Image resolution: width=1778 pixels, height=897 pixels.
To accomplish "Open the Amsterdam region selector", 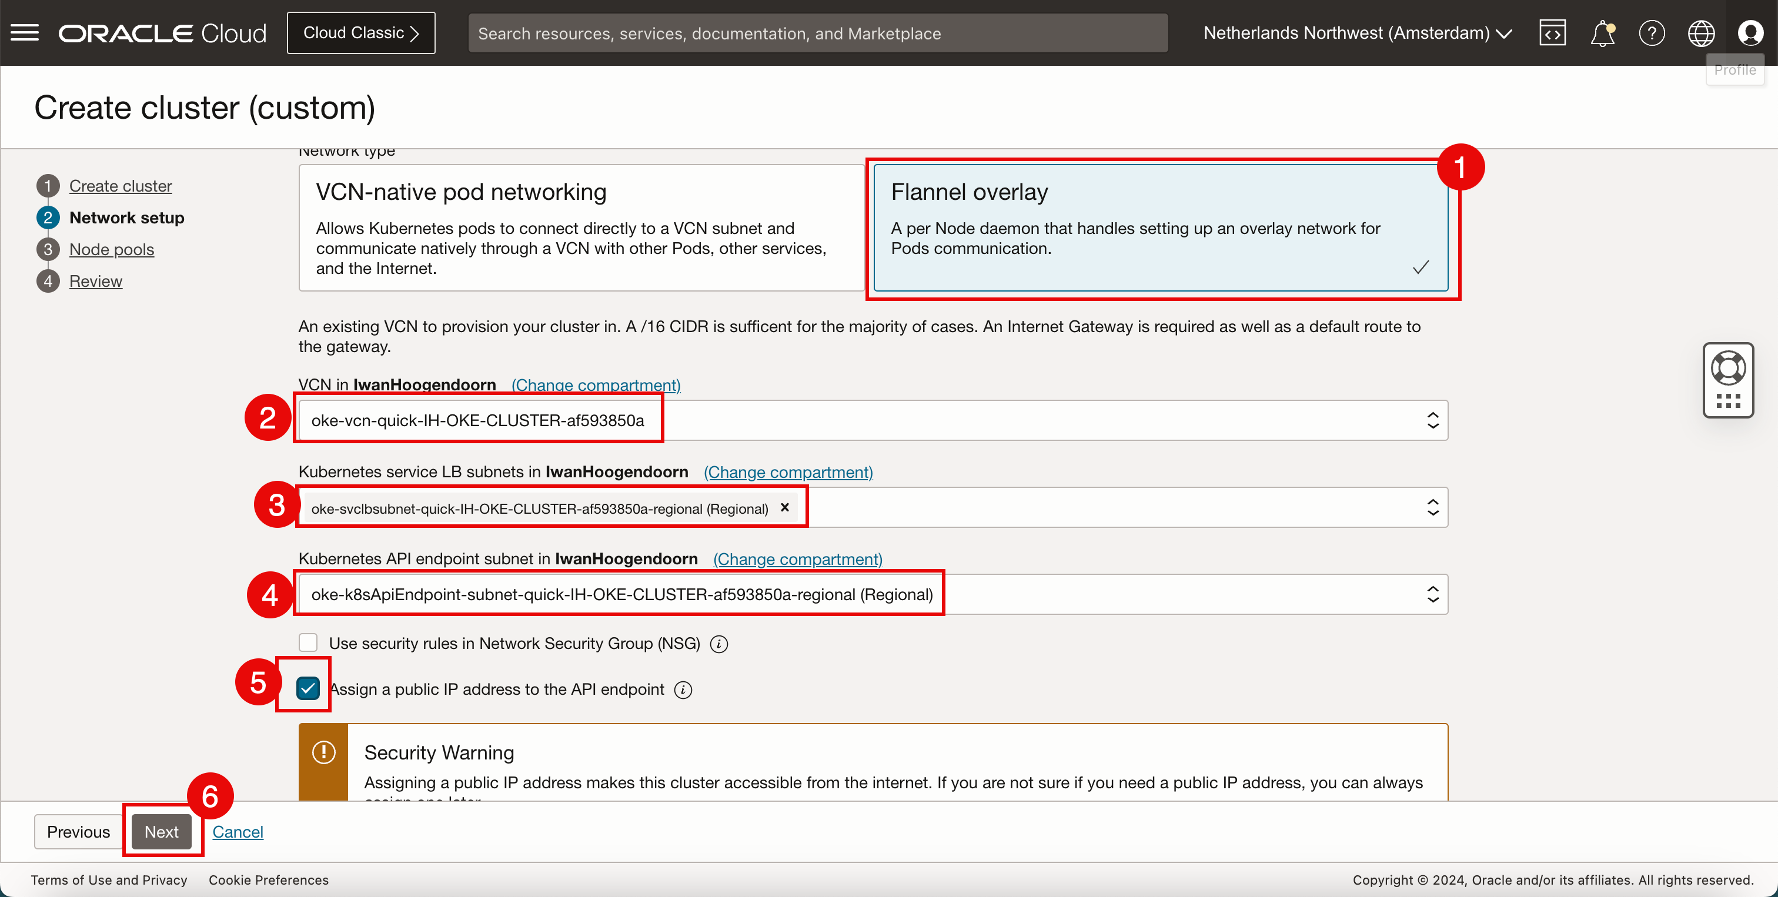I will (1357, 32).
